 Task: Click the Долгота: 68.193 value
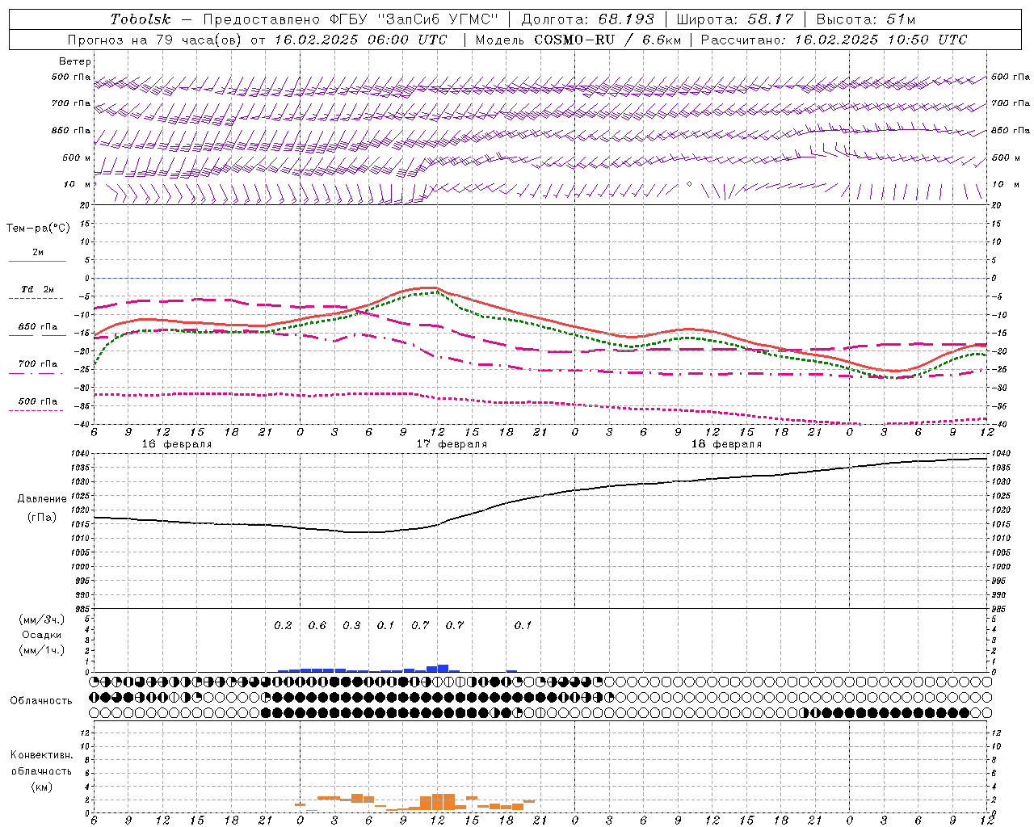point(587,19)
